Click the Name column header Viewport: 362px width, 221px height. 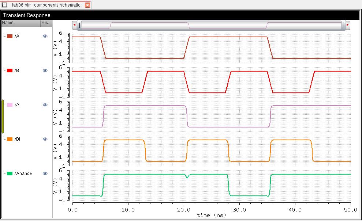[20, 23]
